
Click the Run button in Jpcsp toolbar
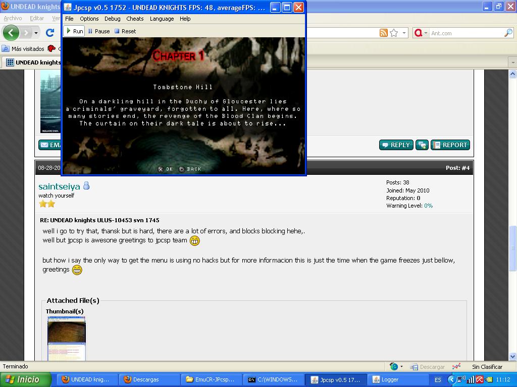click(x=74, y=31)
